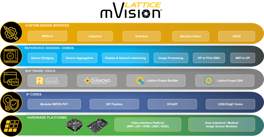
Task: Click the Reference Designs blueprint icon
Action: (x=11, y=56)
